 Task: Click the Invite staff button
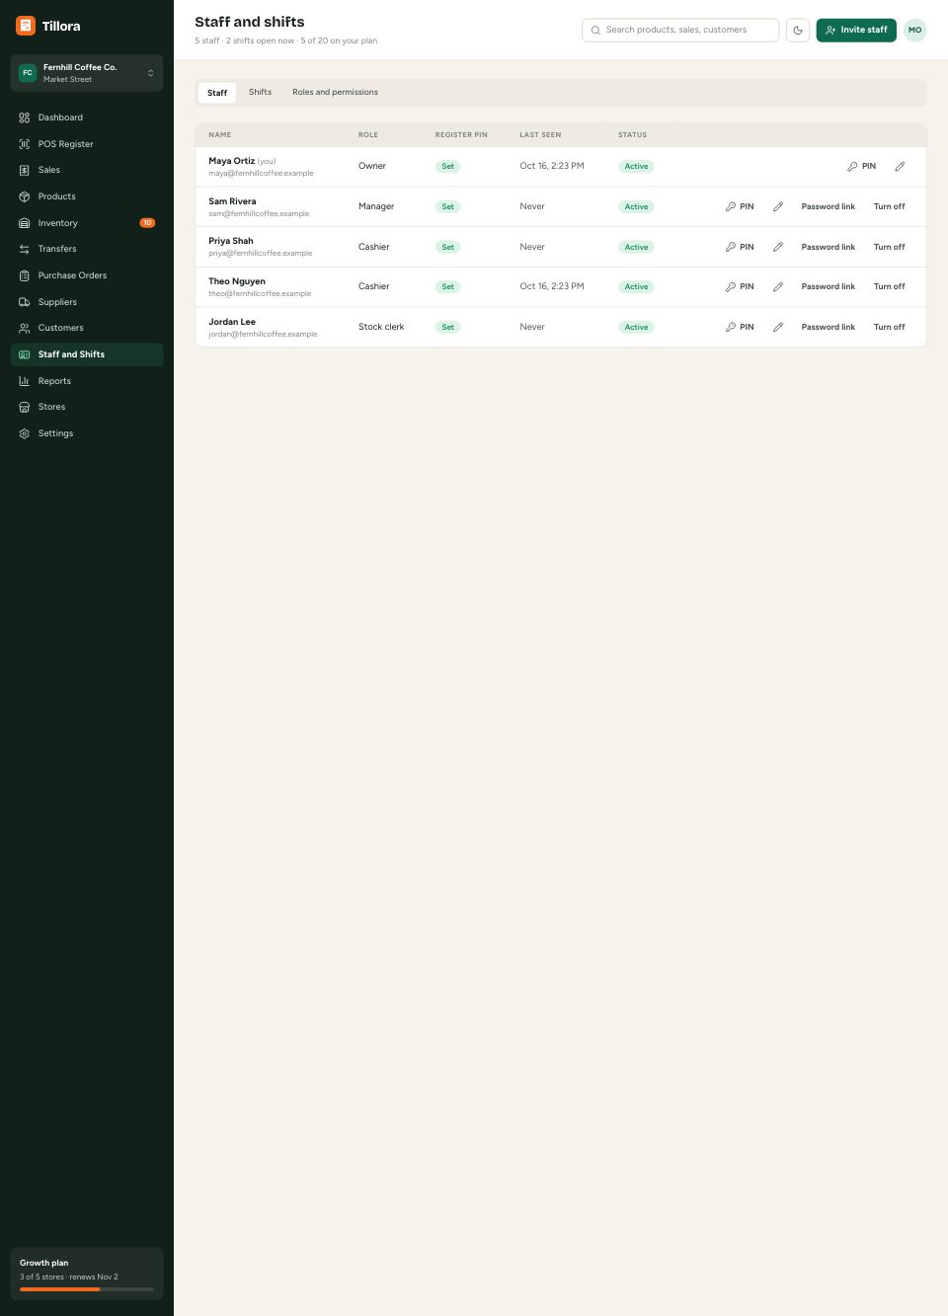pyautogui.click(x=856, y=30)
